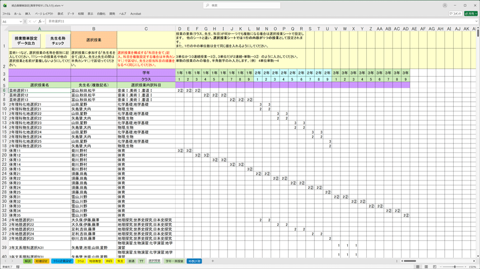Image resolution: width=480 pixels, height=269 pixels.
Task: Expand the Name Box dropdown
Action: [x=21, y=21]
